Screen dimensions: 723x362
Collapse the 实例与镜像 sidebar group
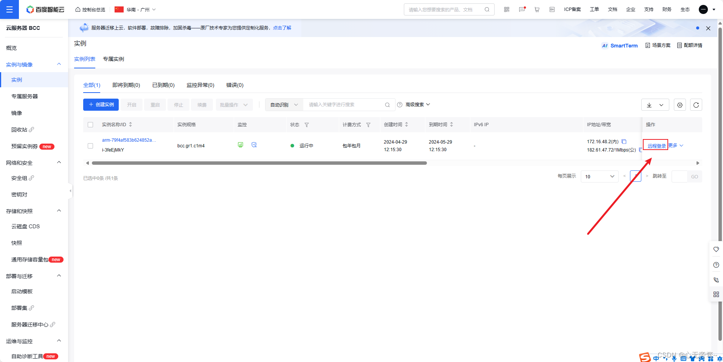coord(59,64)
